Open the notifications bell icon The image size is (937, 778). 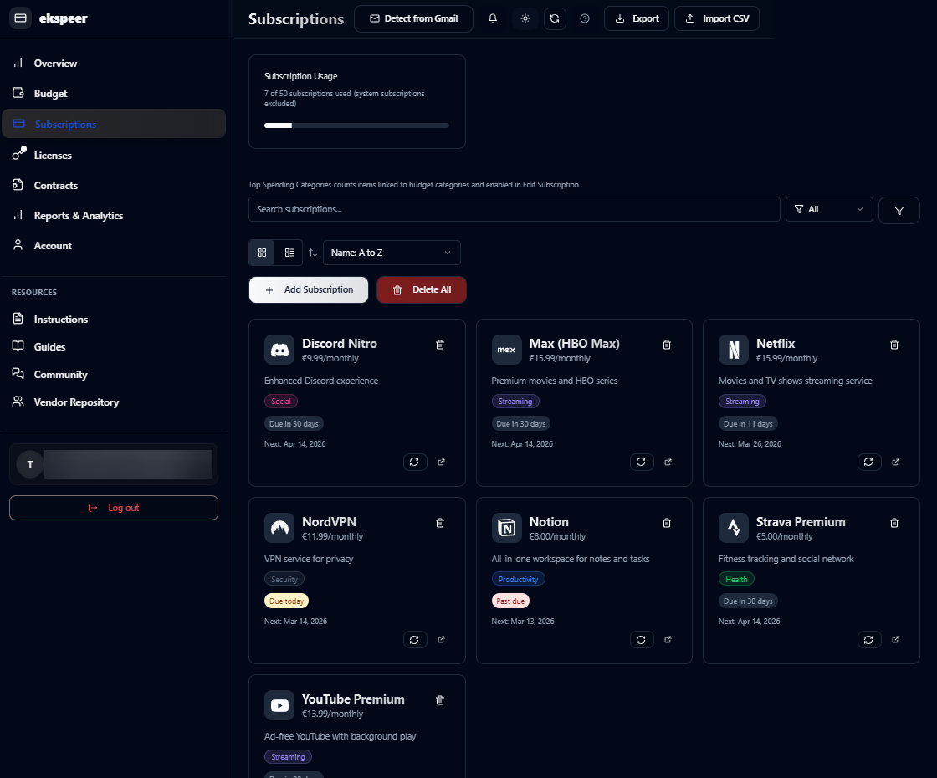tap(493, 18)
